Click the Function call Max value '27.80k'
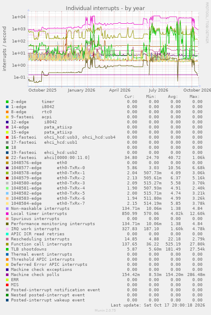Screen dimensions: 211x315 pyautogui.click(x=197, y=244)
